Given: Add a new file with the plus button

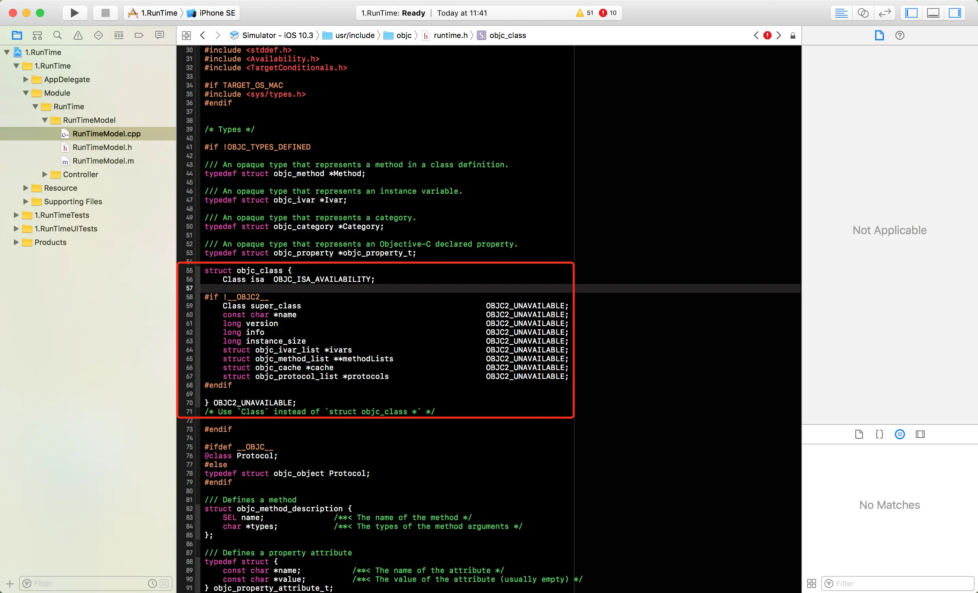Looking at the screenshot, I should click(x=10, y=583).
